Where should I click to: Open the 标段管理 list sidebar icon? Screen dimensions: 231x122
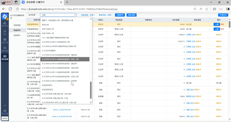click(5, 49)
